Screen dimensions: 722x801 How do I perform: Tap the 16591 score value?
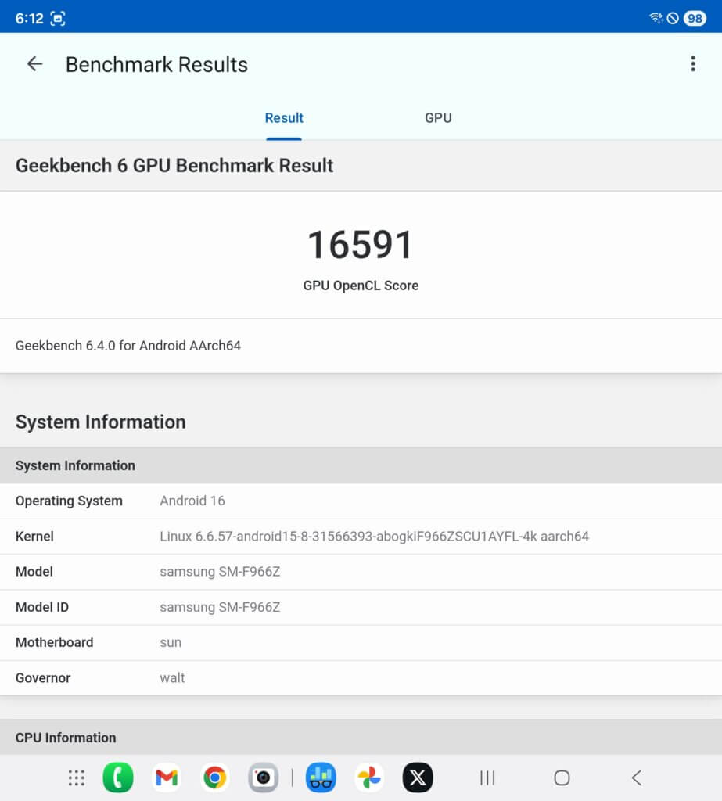(361, 245)
